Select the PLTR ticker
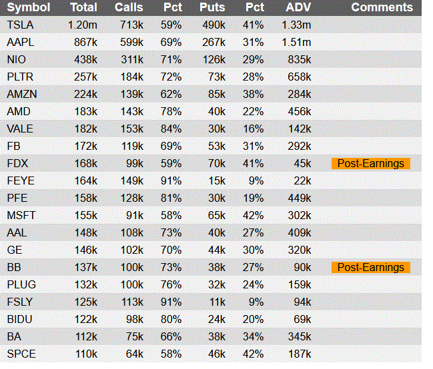The height and width of the screenshot is (369, 433). tap(20, 77)
